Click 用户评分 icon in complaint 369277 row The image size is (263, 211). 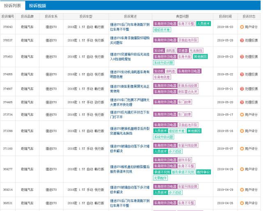242,169
